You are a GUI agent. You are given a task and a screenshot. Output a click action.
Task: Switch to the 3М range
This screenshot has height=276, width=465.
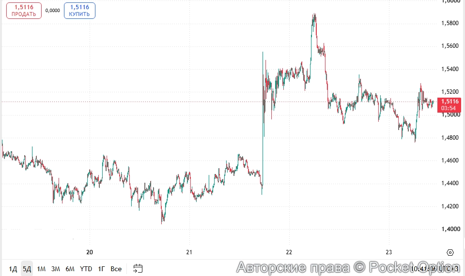click(55, 269)
